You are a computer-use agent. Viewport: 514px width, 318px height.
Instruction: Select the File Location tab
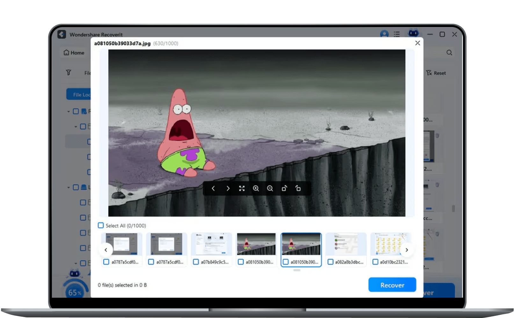(79, 94)
